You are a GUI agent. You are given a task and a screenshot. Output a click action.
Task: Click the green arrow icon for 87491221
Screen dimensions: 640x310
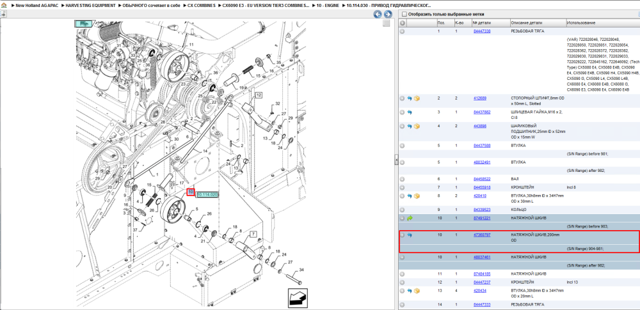[410, 218]
